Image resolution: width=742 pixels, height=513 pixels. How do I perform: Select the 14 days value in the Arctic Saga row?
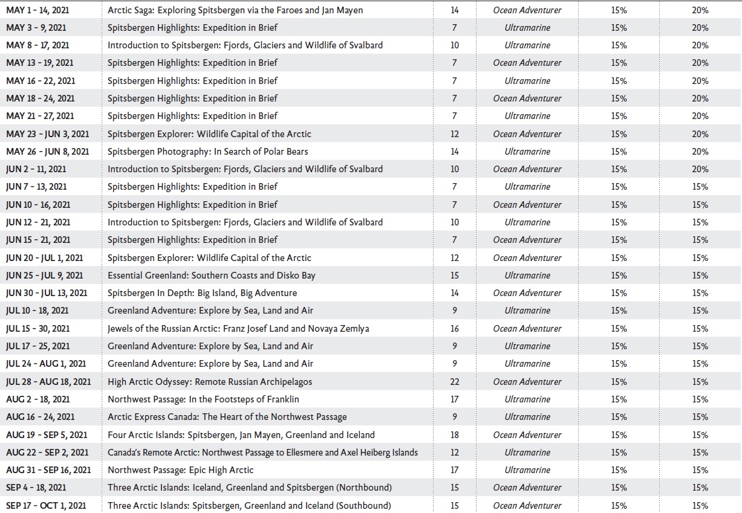(455, 10)
